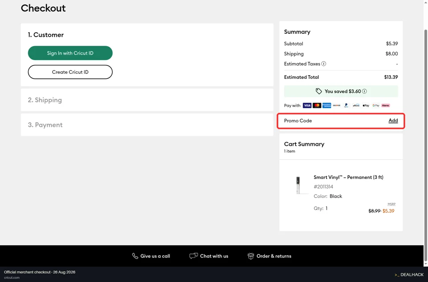Image resolution: width=428 pixels, height=282 pixels.
Task: Click the Cart Summary heading
Action: [x=304, y=144]
